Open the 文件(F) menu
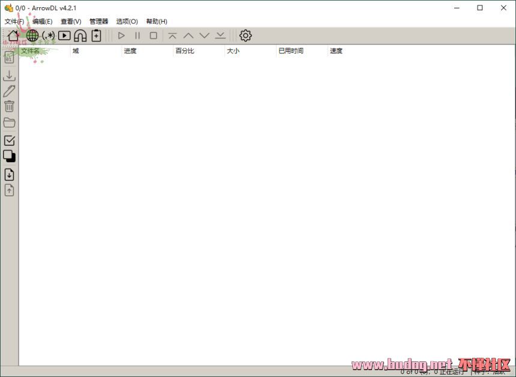 14,22
